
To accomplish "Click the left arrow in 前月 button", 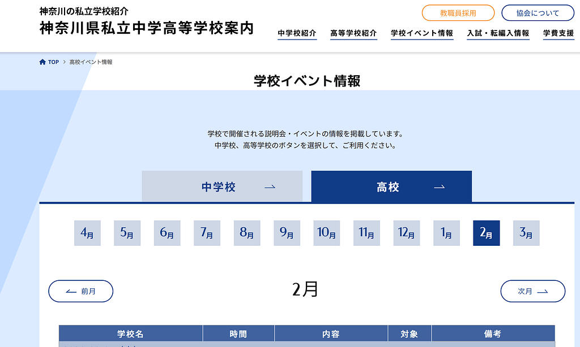I will click(71, 292).
